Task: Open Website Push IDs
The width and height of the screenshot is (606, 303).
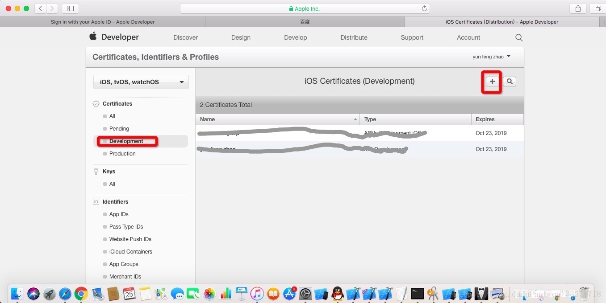Action: coord(130,239)
